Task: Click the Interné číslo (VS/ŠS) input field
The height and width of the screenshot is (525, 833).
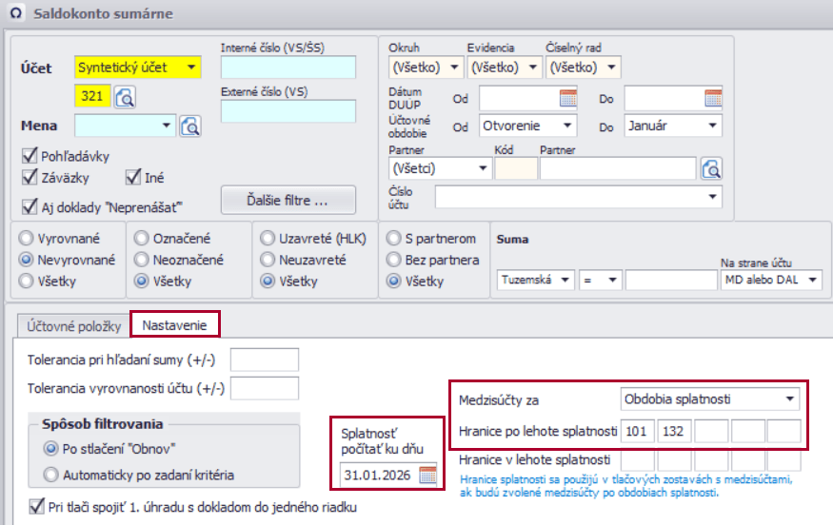Action: point(288,68)
